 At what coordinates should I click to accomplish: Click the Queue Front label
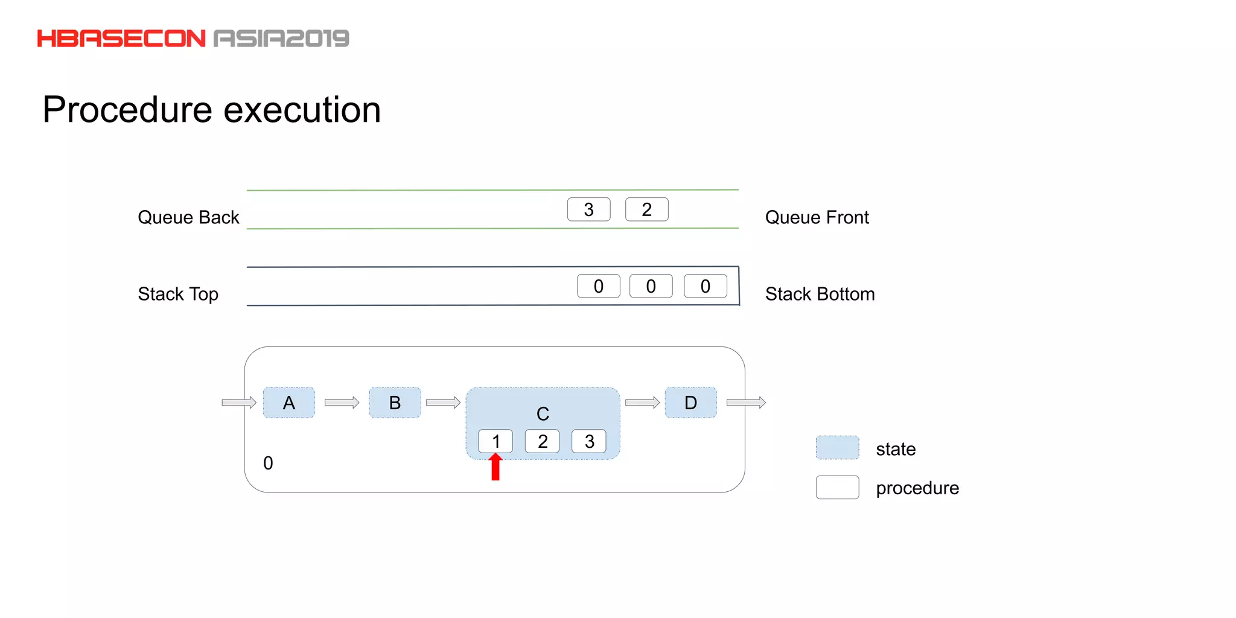[x=817, y=217]
